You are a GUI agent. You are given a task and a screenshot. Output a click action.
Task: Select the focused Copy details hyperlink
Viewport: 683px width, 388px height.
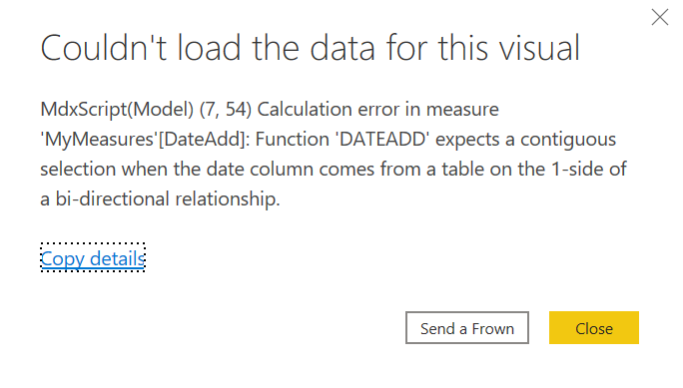[x=93, y=258]
